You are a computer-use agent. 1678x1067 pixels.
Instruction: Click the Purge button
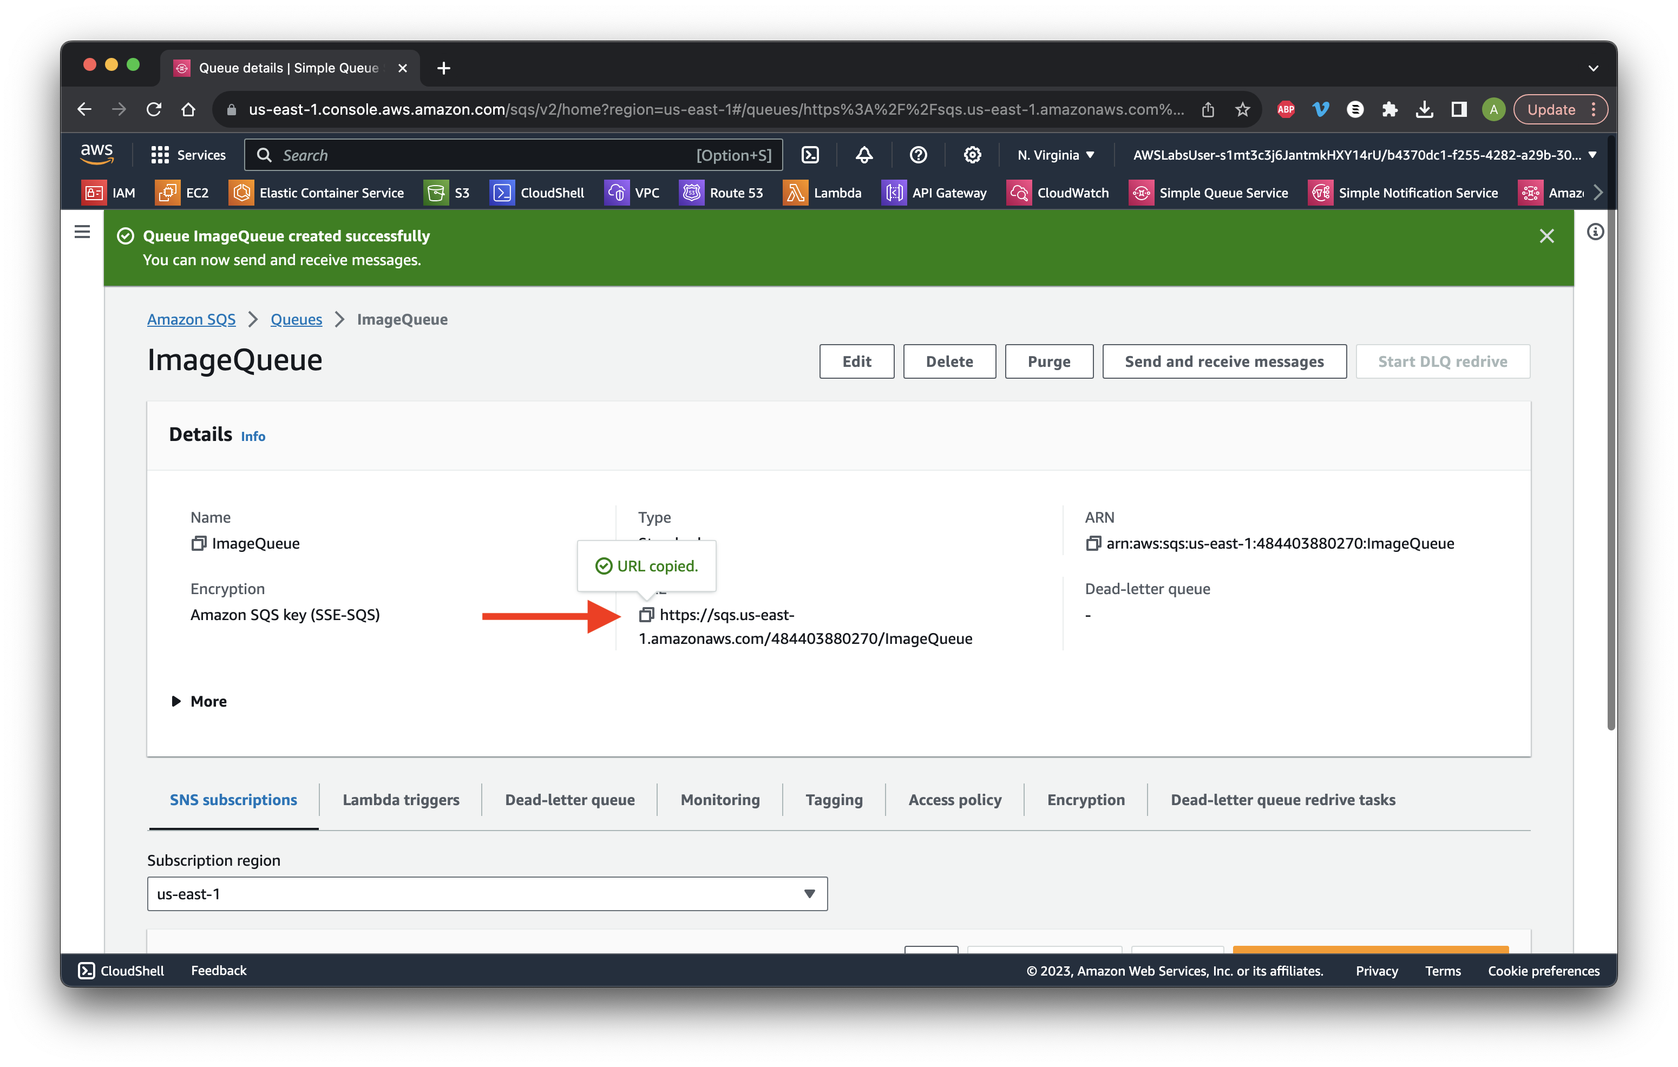(1049, 361)
